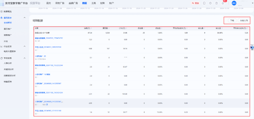Click the 行业报表 line-chart icon
The height and width of the screenshot is (119, 254).
point(2,46)
